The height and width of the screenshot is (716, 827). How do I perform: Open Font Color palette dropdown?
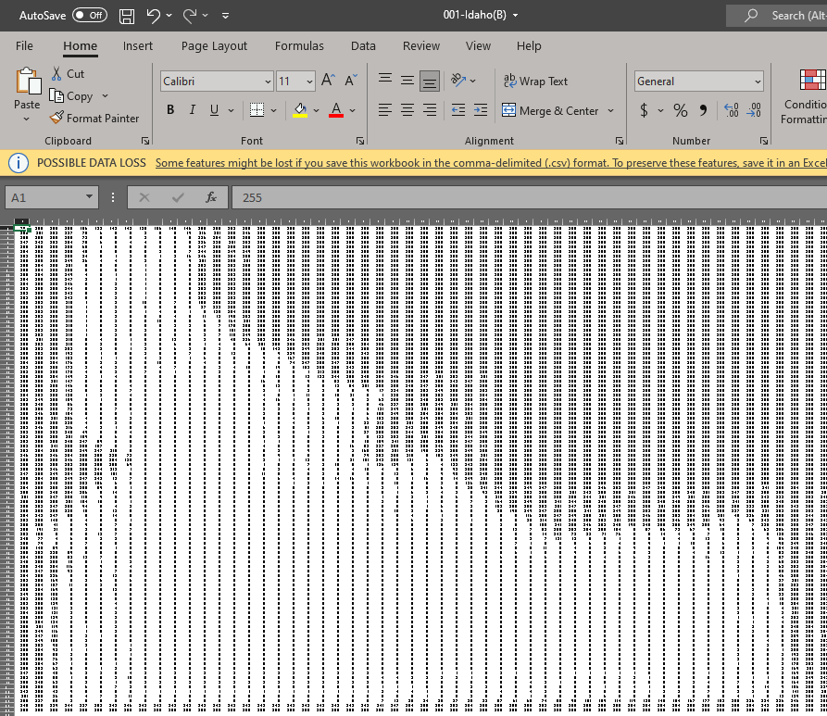click(x=353, y=110)
